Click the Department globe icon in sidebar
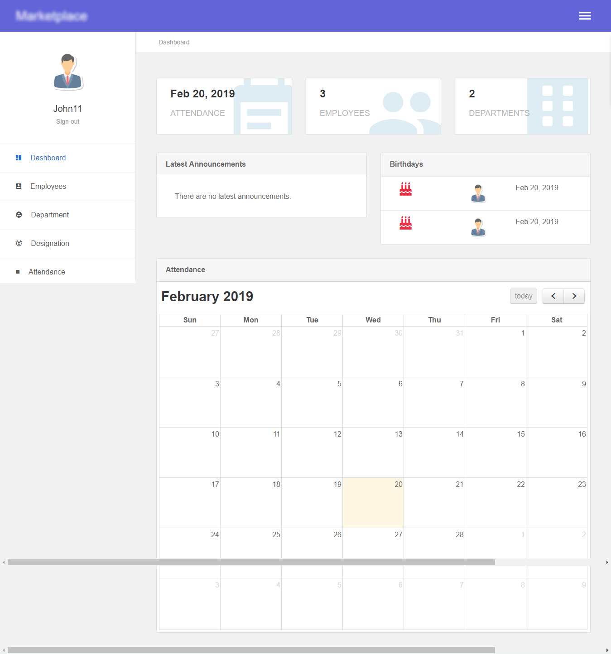This screenshot has width=611, height=654. (x=19, y=215)
